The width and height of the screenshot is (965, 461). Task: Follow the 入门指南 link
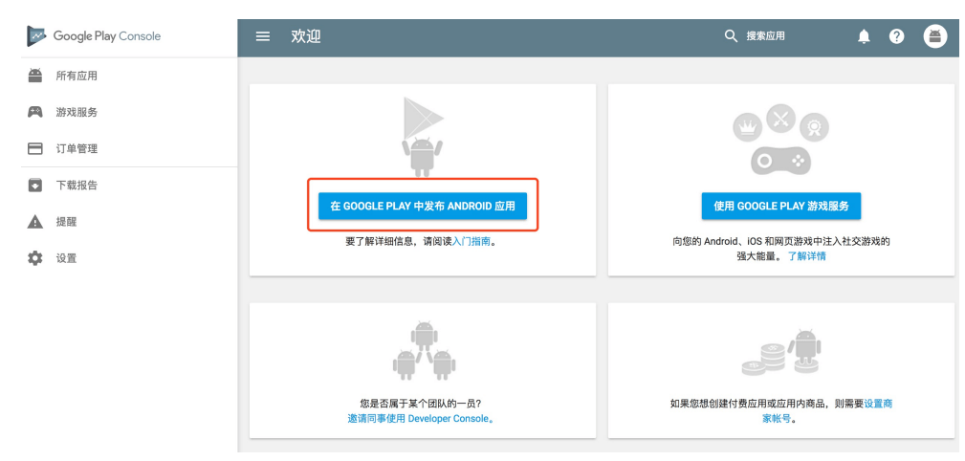pyautogui.click(x=472, y=241)
